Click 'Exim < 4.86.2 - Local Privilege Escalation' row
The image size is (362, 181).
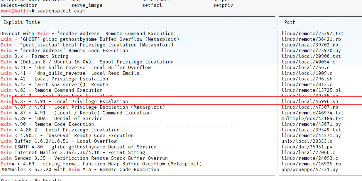point(60,130)
